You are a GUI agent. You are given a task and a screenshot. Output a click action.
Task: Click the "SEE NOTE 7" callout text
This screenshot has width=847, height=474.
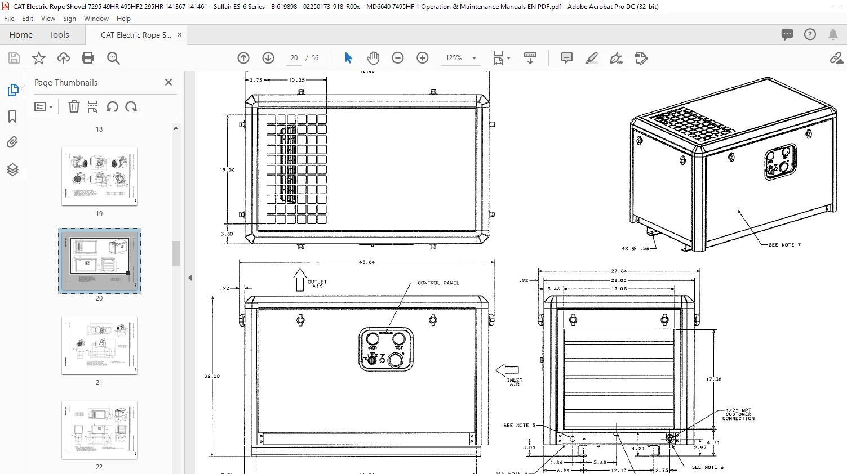pos(784,245)
